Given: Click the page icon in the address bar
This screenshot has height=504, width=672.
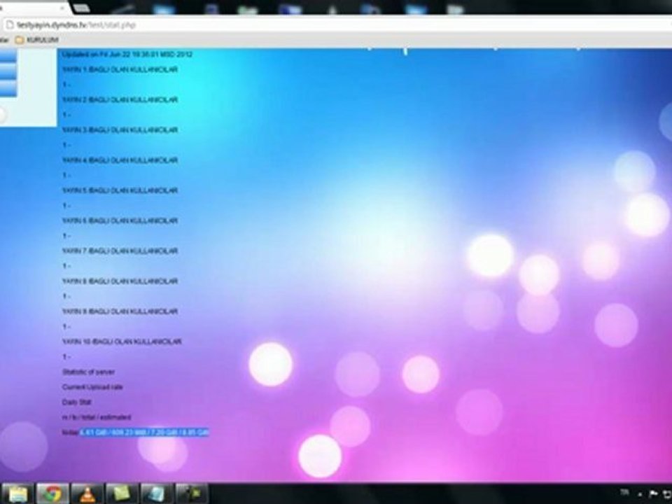Looking at the screenshot, I should click(x=10, y=25).
